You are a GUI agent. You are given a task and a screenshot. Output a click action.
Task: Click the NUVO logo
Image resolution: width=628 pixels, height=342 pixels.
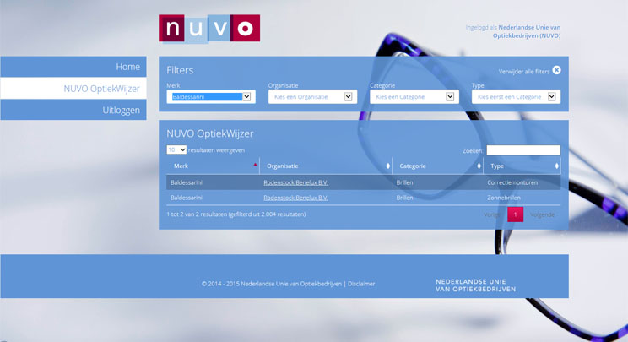click(x=208, y=29)
